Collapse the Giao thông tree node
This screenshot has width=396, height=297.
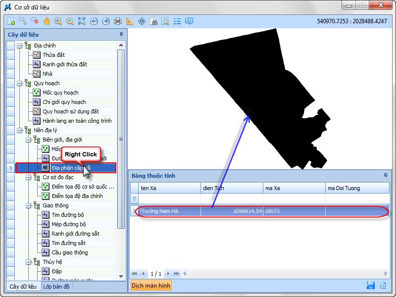(x=29, y=205)
